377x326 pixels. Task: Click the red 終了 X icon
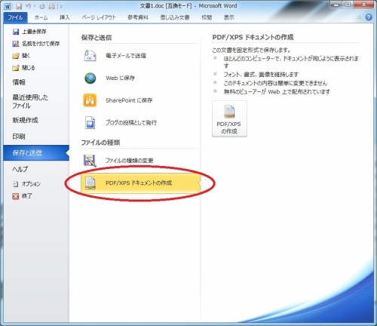tap(16, 196)
